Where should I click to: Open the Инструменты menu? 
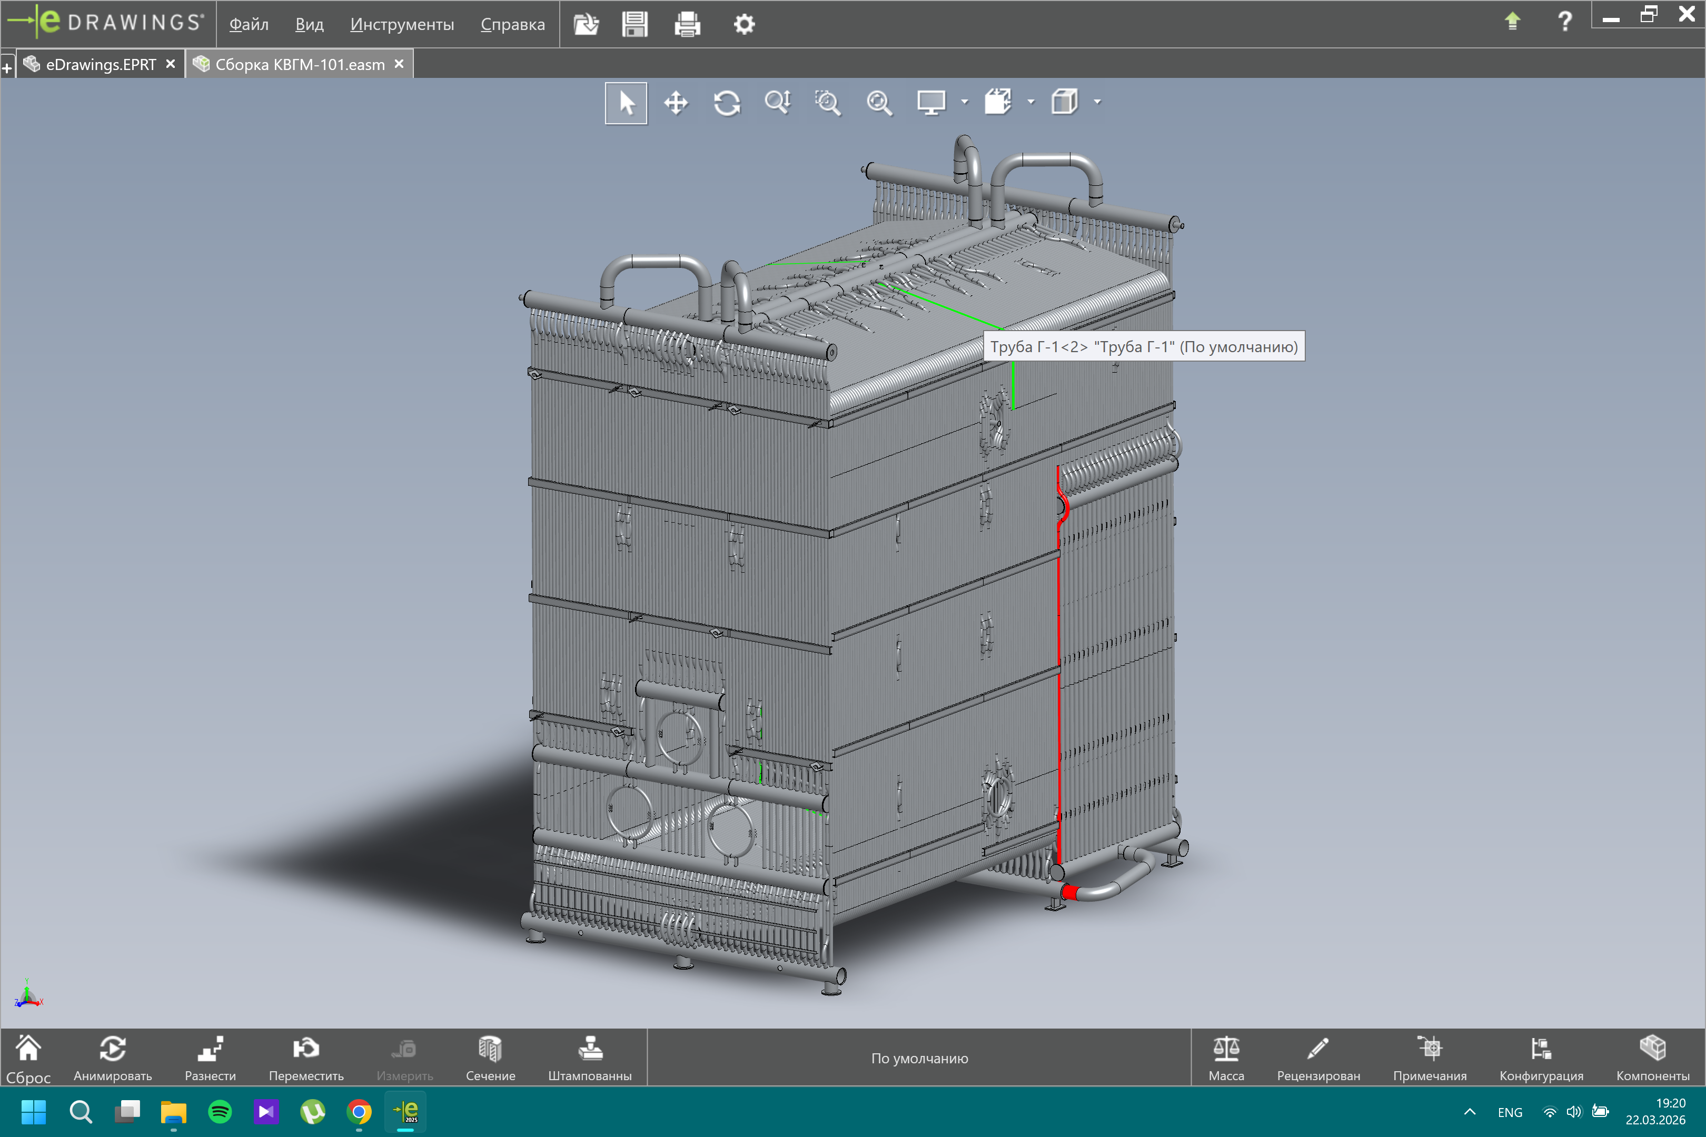point(402,24)
